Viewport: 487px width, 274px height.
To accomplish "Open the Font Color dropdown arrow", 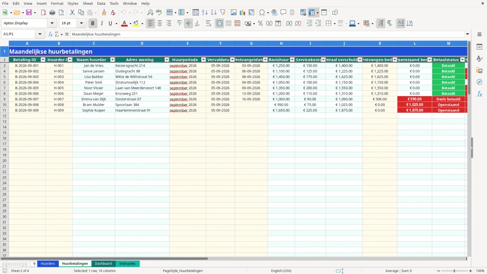I will (x=130, y=24).
